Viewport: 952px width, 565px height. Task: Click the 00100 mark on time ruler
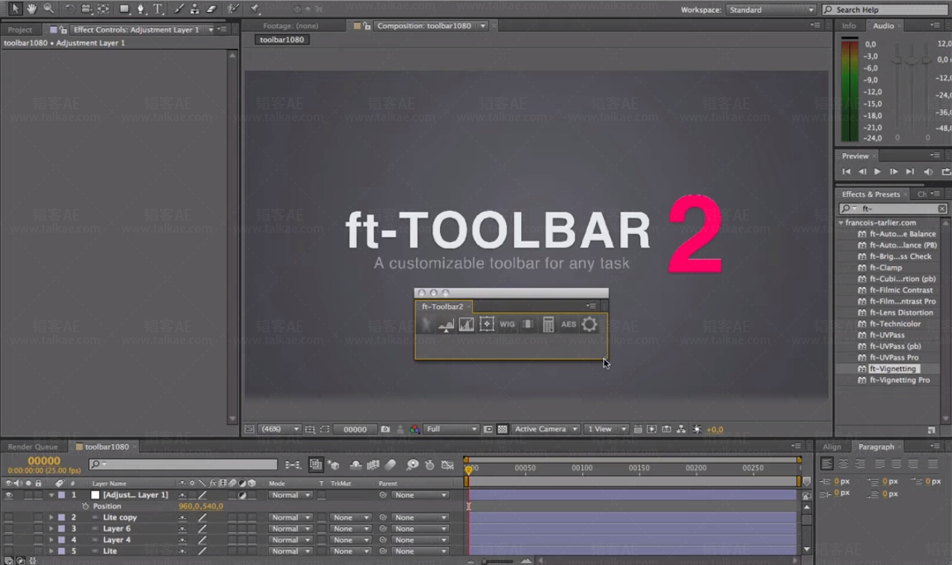click(582, 468)
